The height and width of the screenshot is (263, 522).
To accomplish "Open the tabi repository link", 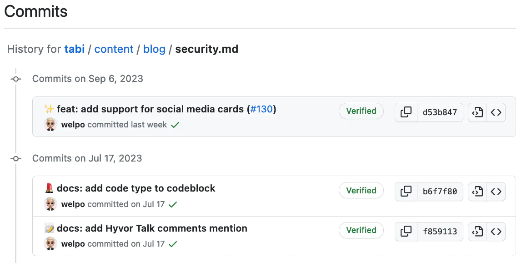I will point(74,49).
